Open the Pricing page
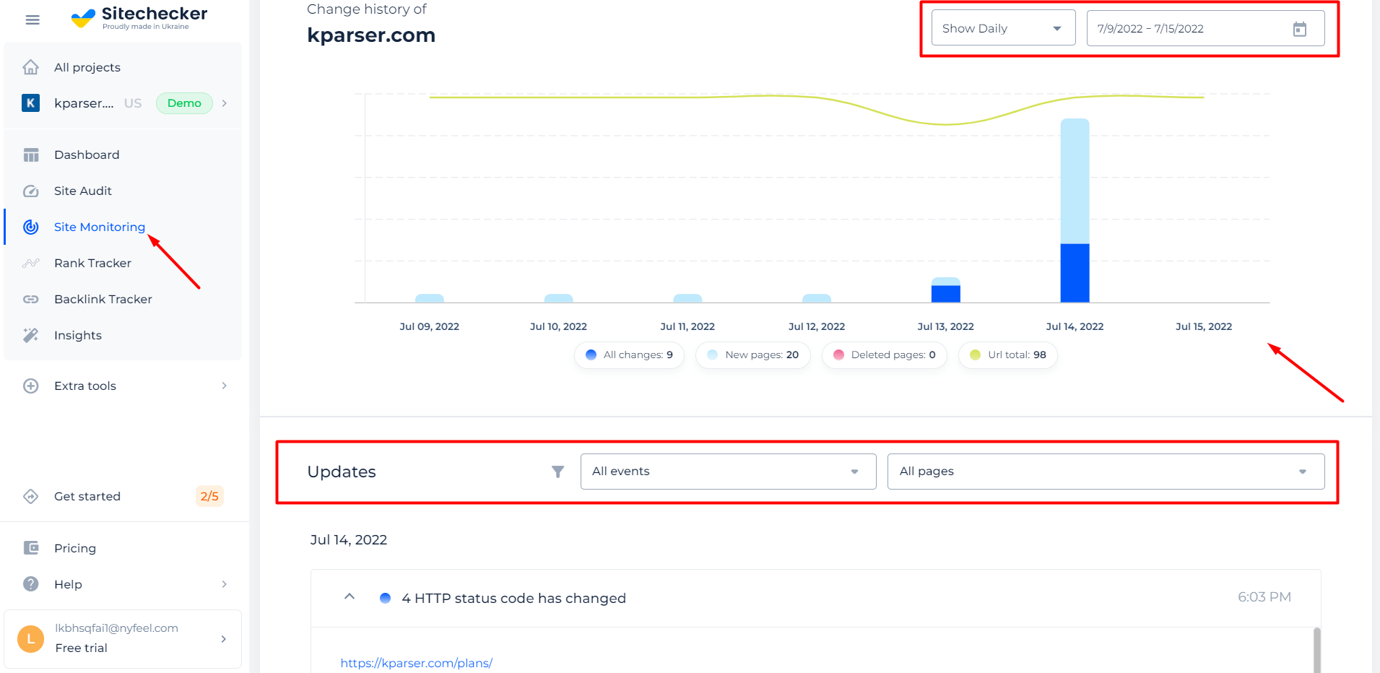This screenshot has width=1380, height=673. (75, 548)
